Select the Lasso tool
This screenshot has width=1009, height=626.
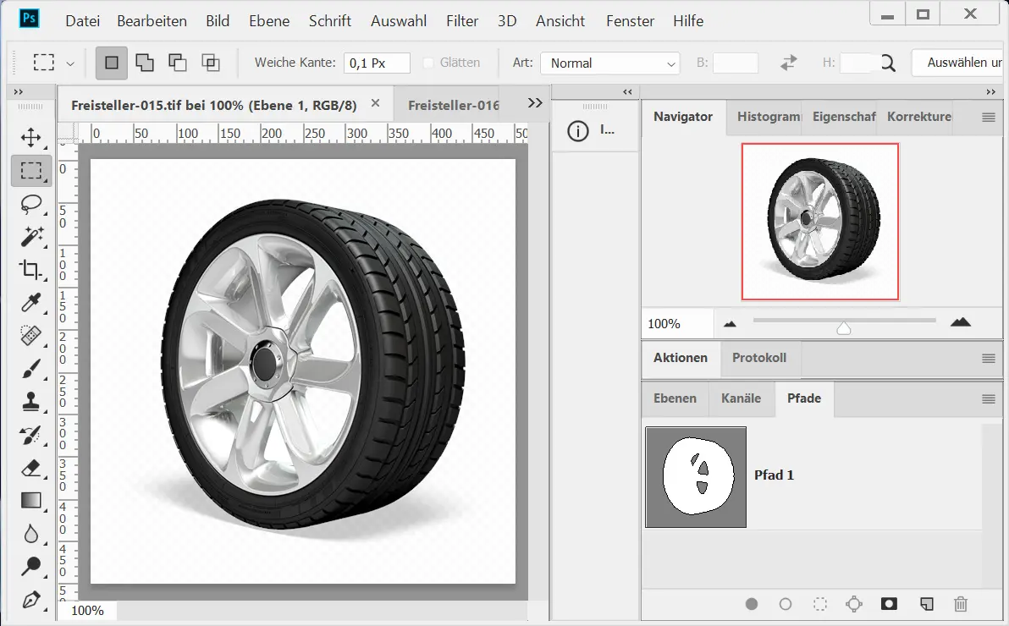[x=31, y=204]
